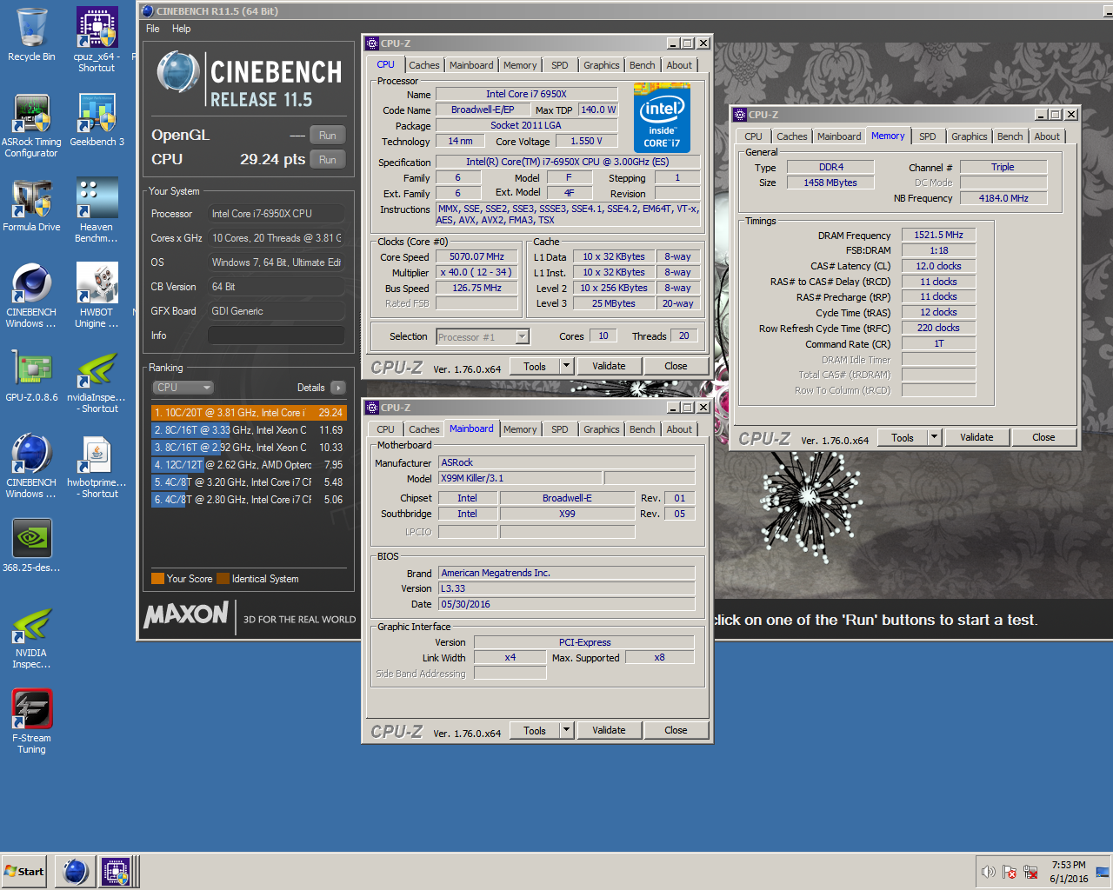
Task: Click the 5070.07 MHz core speed value
Action: [x=477, y=257]
